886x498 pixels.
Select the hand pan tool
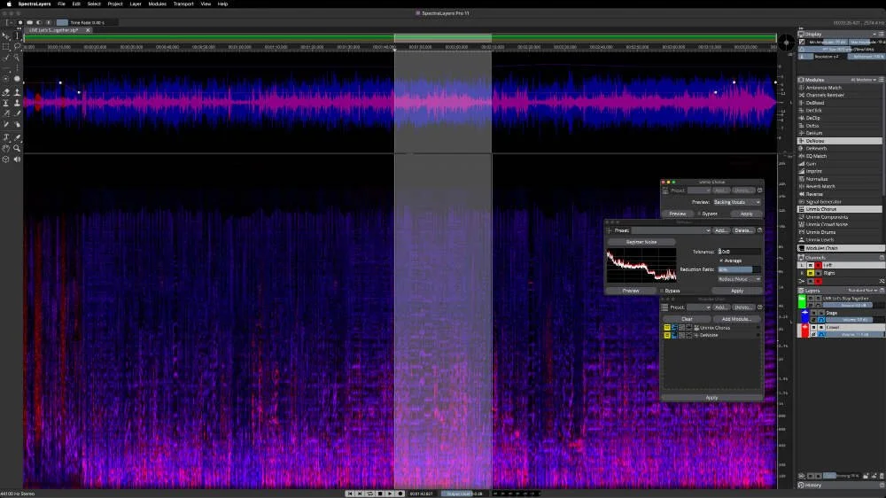click(x=5, y=148)
